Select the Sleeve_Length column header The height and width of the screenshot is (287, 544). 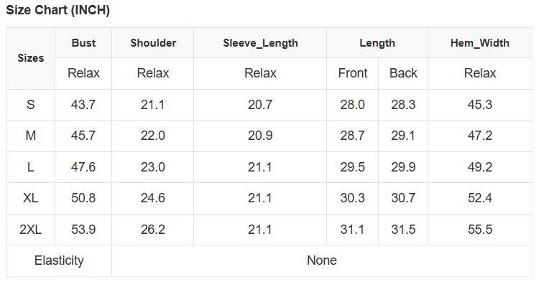pos(260,43)
